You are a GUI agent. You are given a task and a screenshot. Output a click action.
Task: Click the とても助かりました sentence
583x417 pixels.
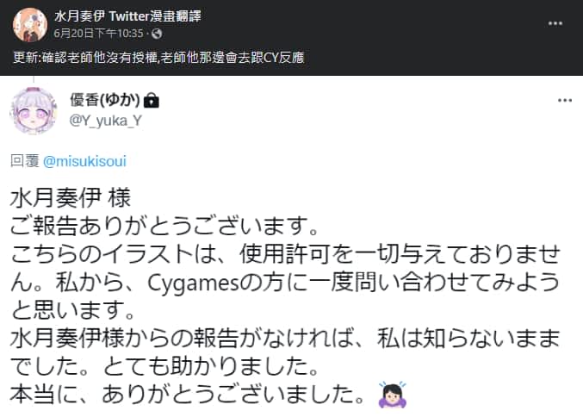coord(211,367)
